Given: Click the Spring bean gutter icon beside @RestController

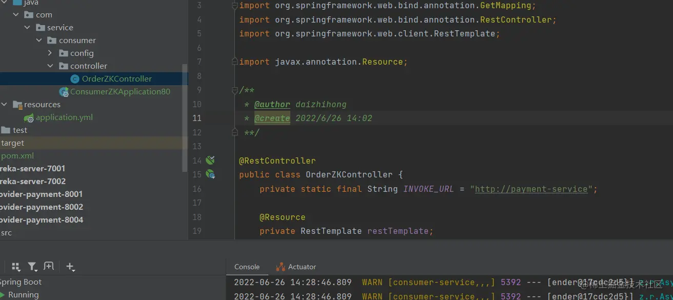Looking at the screenshot, I should point(210,161).
